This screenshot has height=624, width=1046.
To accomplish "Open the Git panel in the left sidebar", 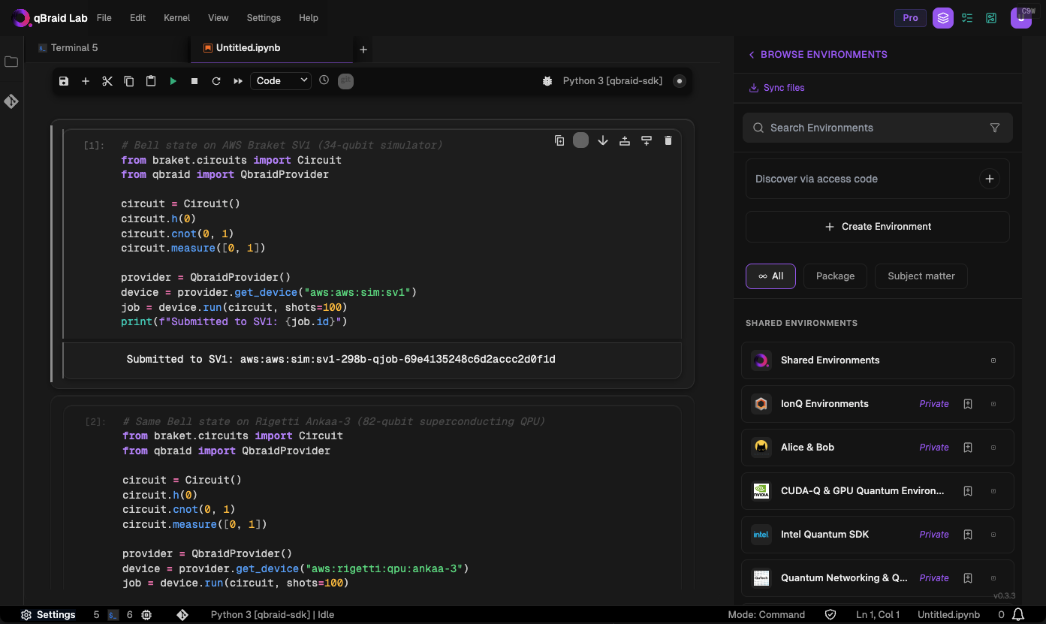I will [x=11, y=101].
